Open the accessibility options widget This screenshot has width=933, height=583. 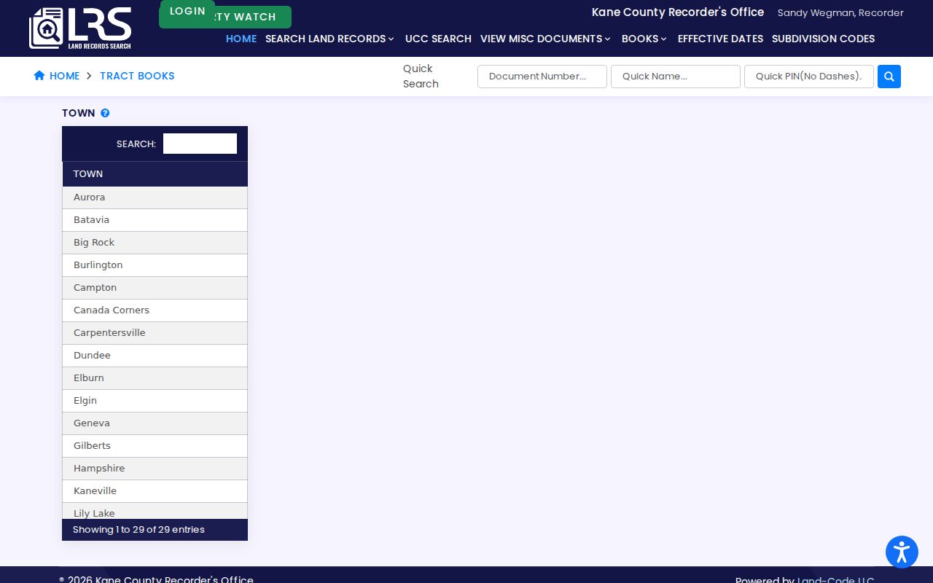pyautogui.click(x=902, y=552)
